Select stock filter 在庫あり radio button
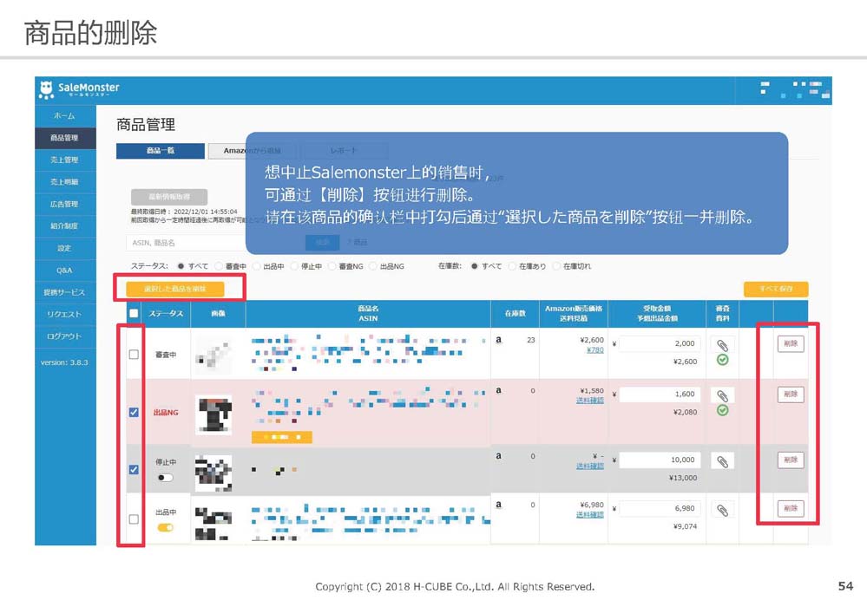Viewport: 867px width, 600px height. point(512,266)
